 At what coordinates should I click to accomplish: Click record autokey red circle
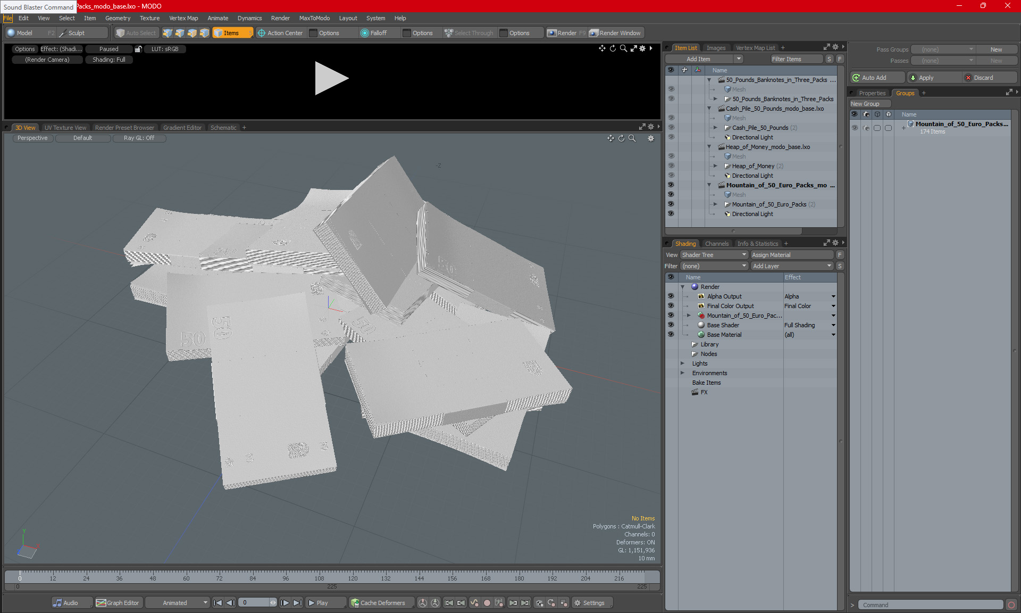point(487,603)
